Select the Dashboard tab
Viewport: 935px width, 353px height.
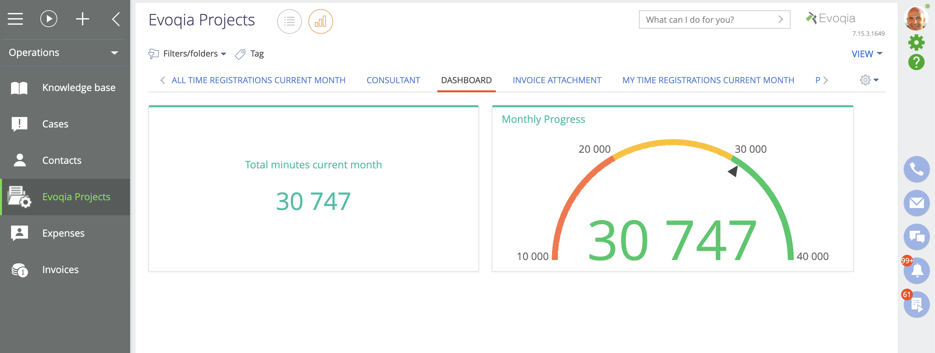(466, 80)
